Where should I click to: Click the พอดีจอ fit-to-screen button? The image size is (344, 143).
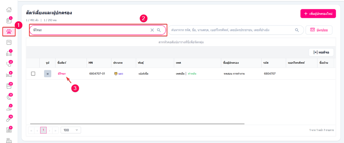coord(321,52)
